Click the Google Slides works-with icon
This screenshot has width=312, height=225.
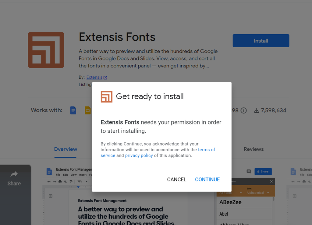click(88, 111)
